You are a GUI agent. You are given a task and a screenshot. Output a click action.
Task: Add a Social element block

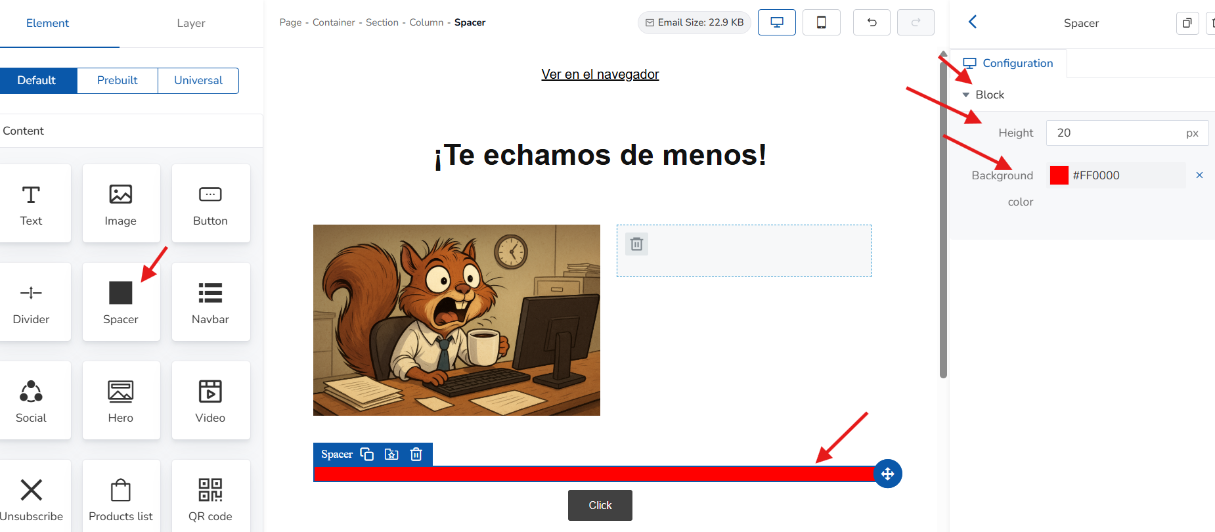31,400
